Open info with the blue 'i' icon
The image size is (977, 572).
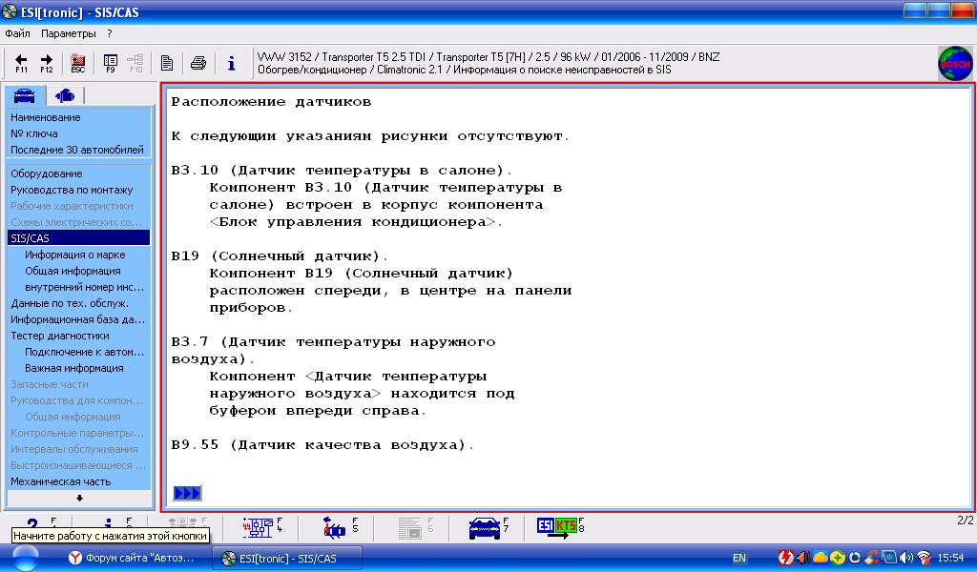(231, 63)
